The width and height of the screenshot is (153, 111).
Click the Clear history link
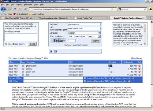pyautogui.click(x=136, y=58)
